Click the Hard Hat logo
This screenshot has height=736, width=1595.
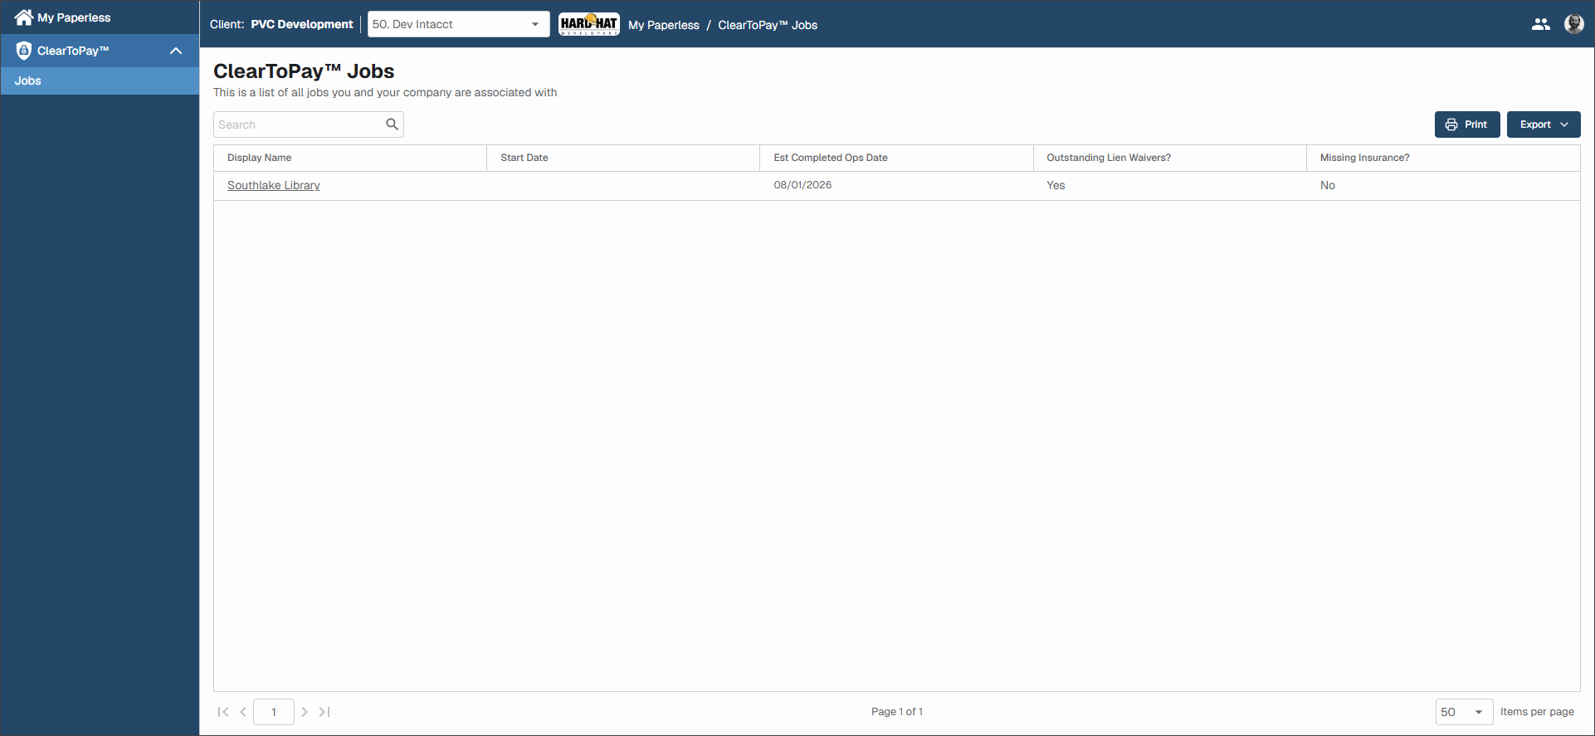[x=589, y=24]
